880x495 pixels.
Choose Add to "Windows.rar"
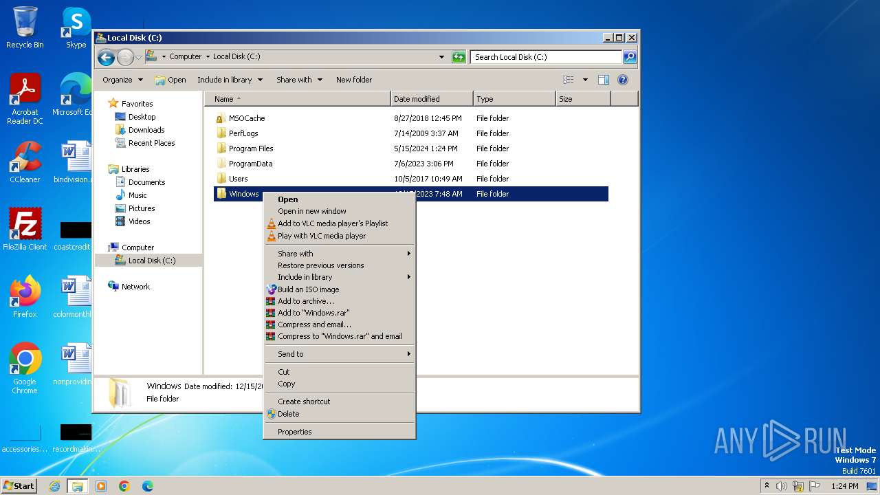click(340, 313)
